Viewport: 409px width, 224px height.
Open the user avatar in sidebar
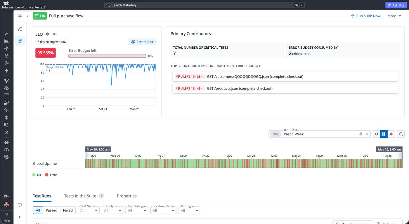tap(6, 204)
